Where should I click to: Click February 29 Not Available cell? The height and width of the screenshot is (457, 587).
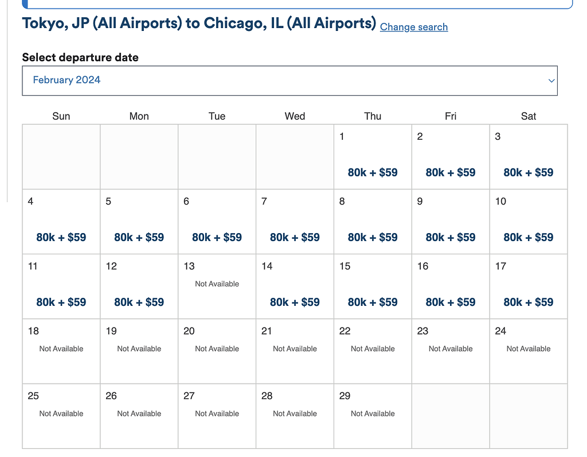(373, 413)
